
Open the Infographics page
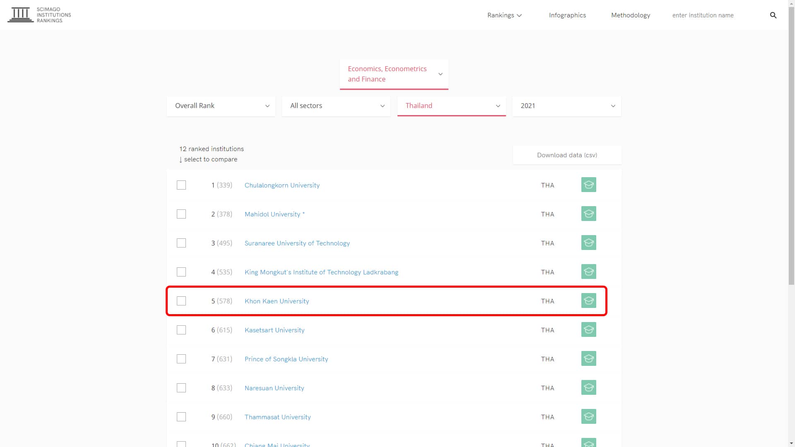coord(567,15)
